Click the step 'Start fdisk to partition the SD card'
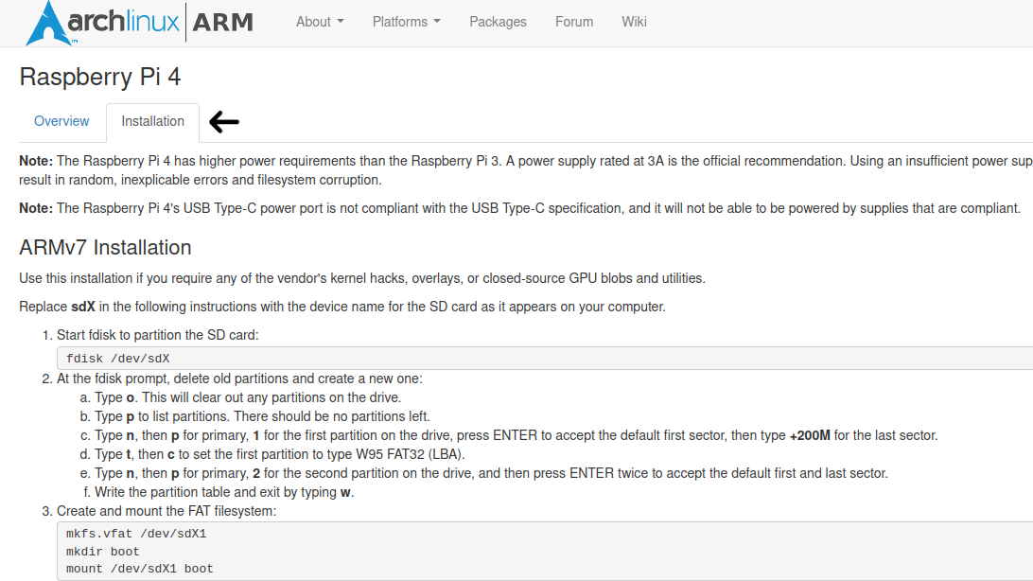Screen dimensions: 1033x581 click(x=157, y=335)
